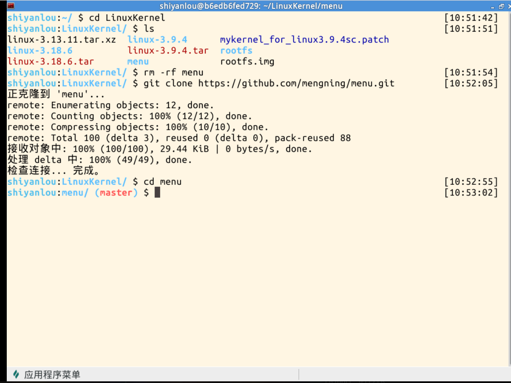Screen dimensions: 511x383
Task: Click the leaf icon of the applications menu
Action: click(16, 374)
